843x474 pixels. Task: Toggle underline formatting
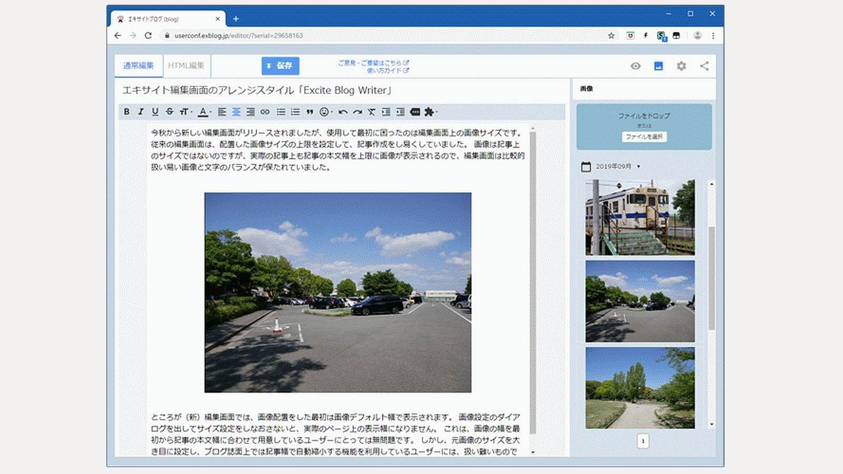155,112
